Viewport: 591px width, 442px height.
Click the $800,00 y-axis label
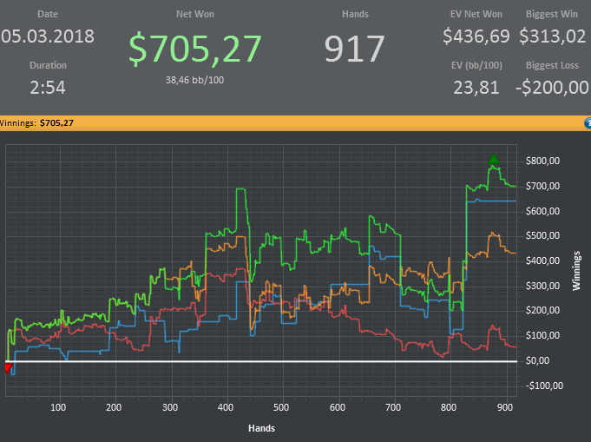(x=542, y=161)
